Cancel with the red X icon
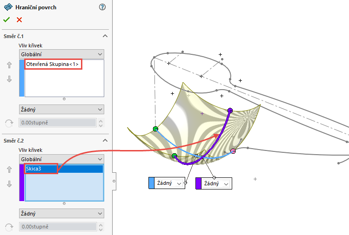 [20, 20]
